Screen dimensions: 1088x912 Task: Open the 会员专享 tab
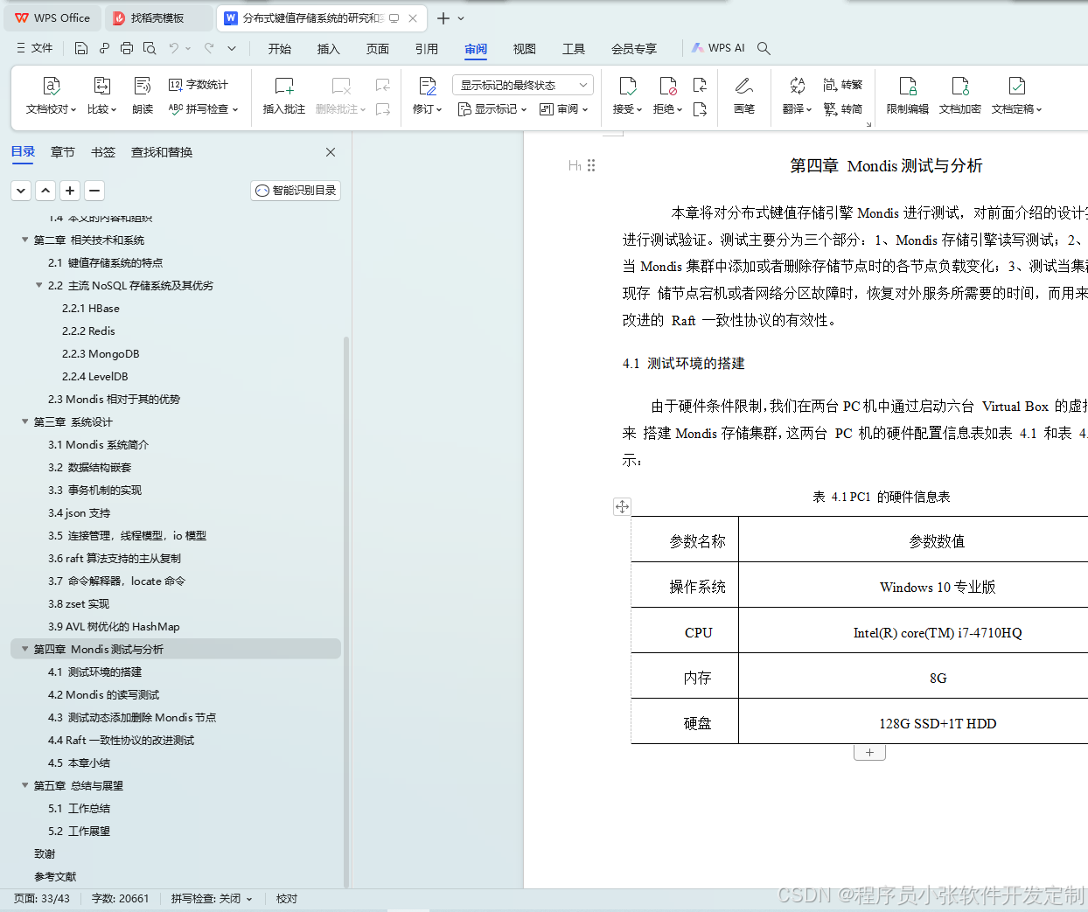tap(634, 49)
